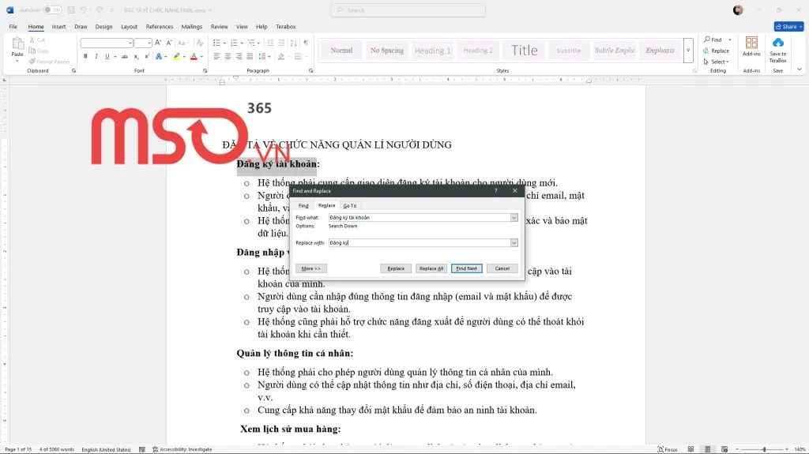This screenshot has height=454, width=809.
Task: Expand the Find what dropdown arrow
Action: (x=514, y=217)
